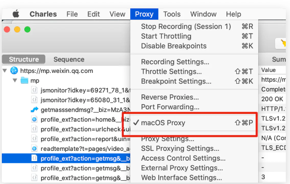The image size is (290, 184).
Task: Collapse the https://mp.weixin.qq.com tree node
Action: [x=5, y=71]
